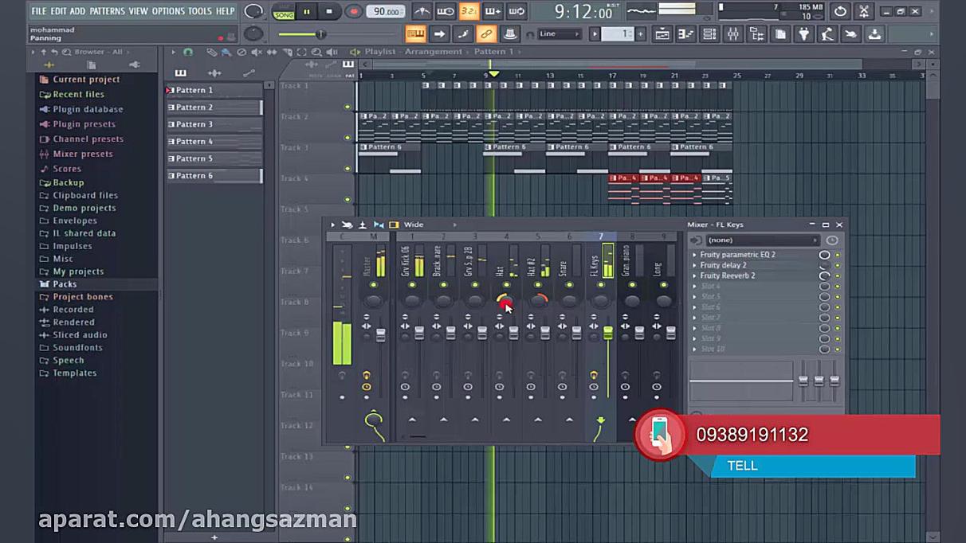This screenshot has height=543, width=966.
Task: Open the Fruity Reeverb 2 effect slot
Action: tap(728, 275)
